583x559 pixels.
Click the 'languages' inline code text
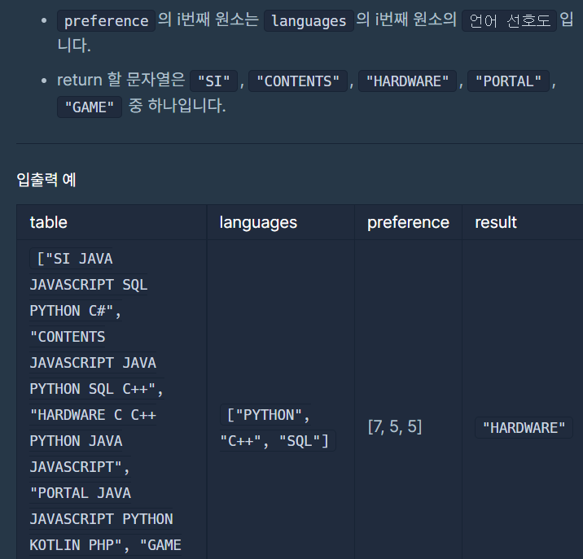point(309,21)
